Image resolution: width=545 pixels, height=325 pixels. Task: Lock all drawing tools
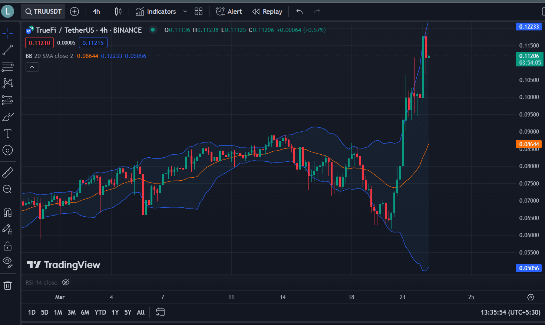[x=8, y=246]
